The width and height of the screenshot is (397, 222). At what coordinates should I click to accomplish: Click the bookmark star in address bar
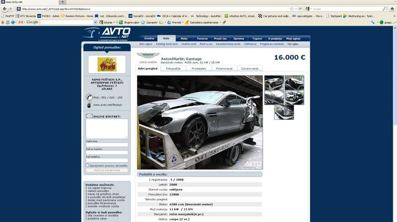[x=292, y=9]
